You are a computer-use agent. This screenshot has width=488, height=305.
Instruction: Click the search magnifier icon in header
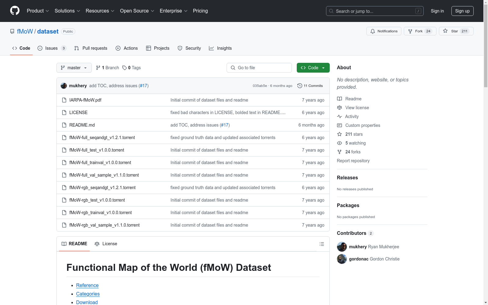click(x=331, y=11)
